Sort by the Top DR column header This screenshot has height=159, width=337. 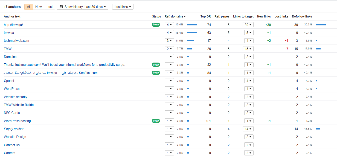pos(205,17)
